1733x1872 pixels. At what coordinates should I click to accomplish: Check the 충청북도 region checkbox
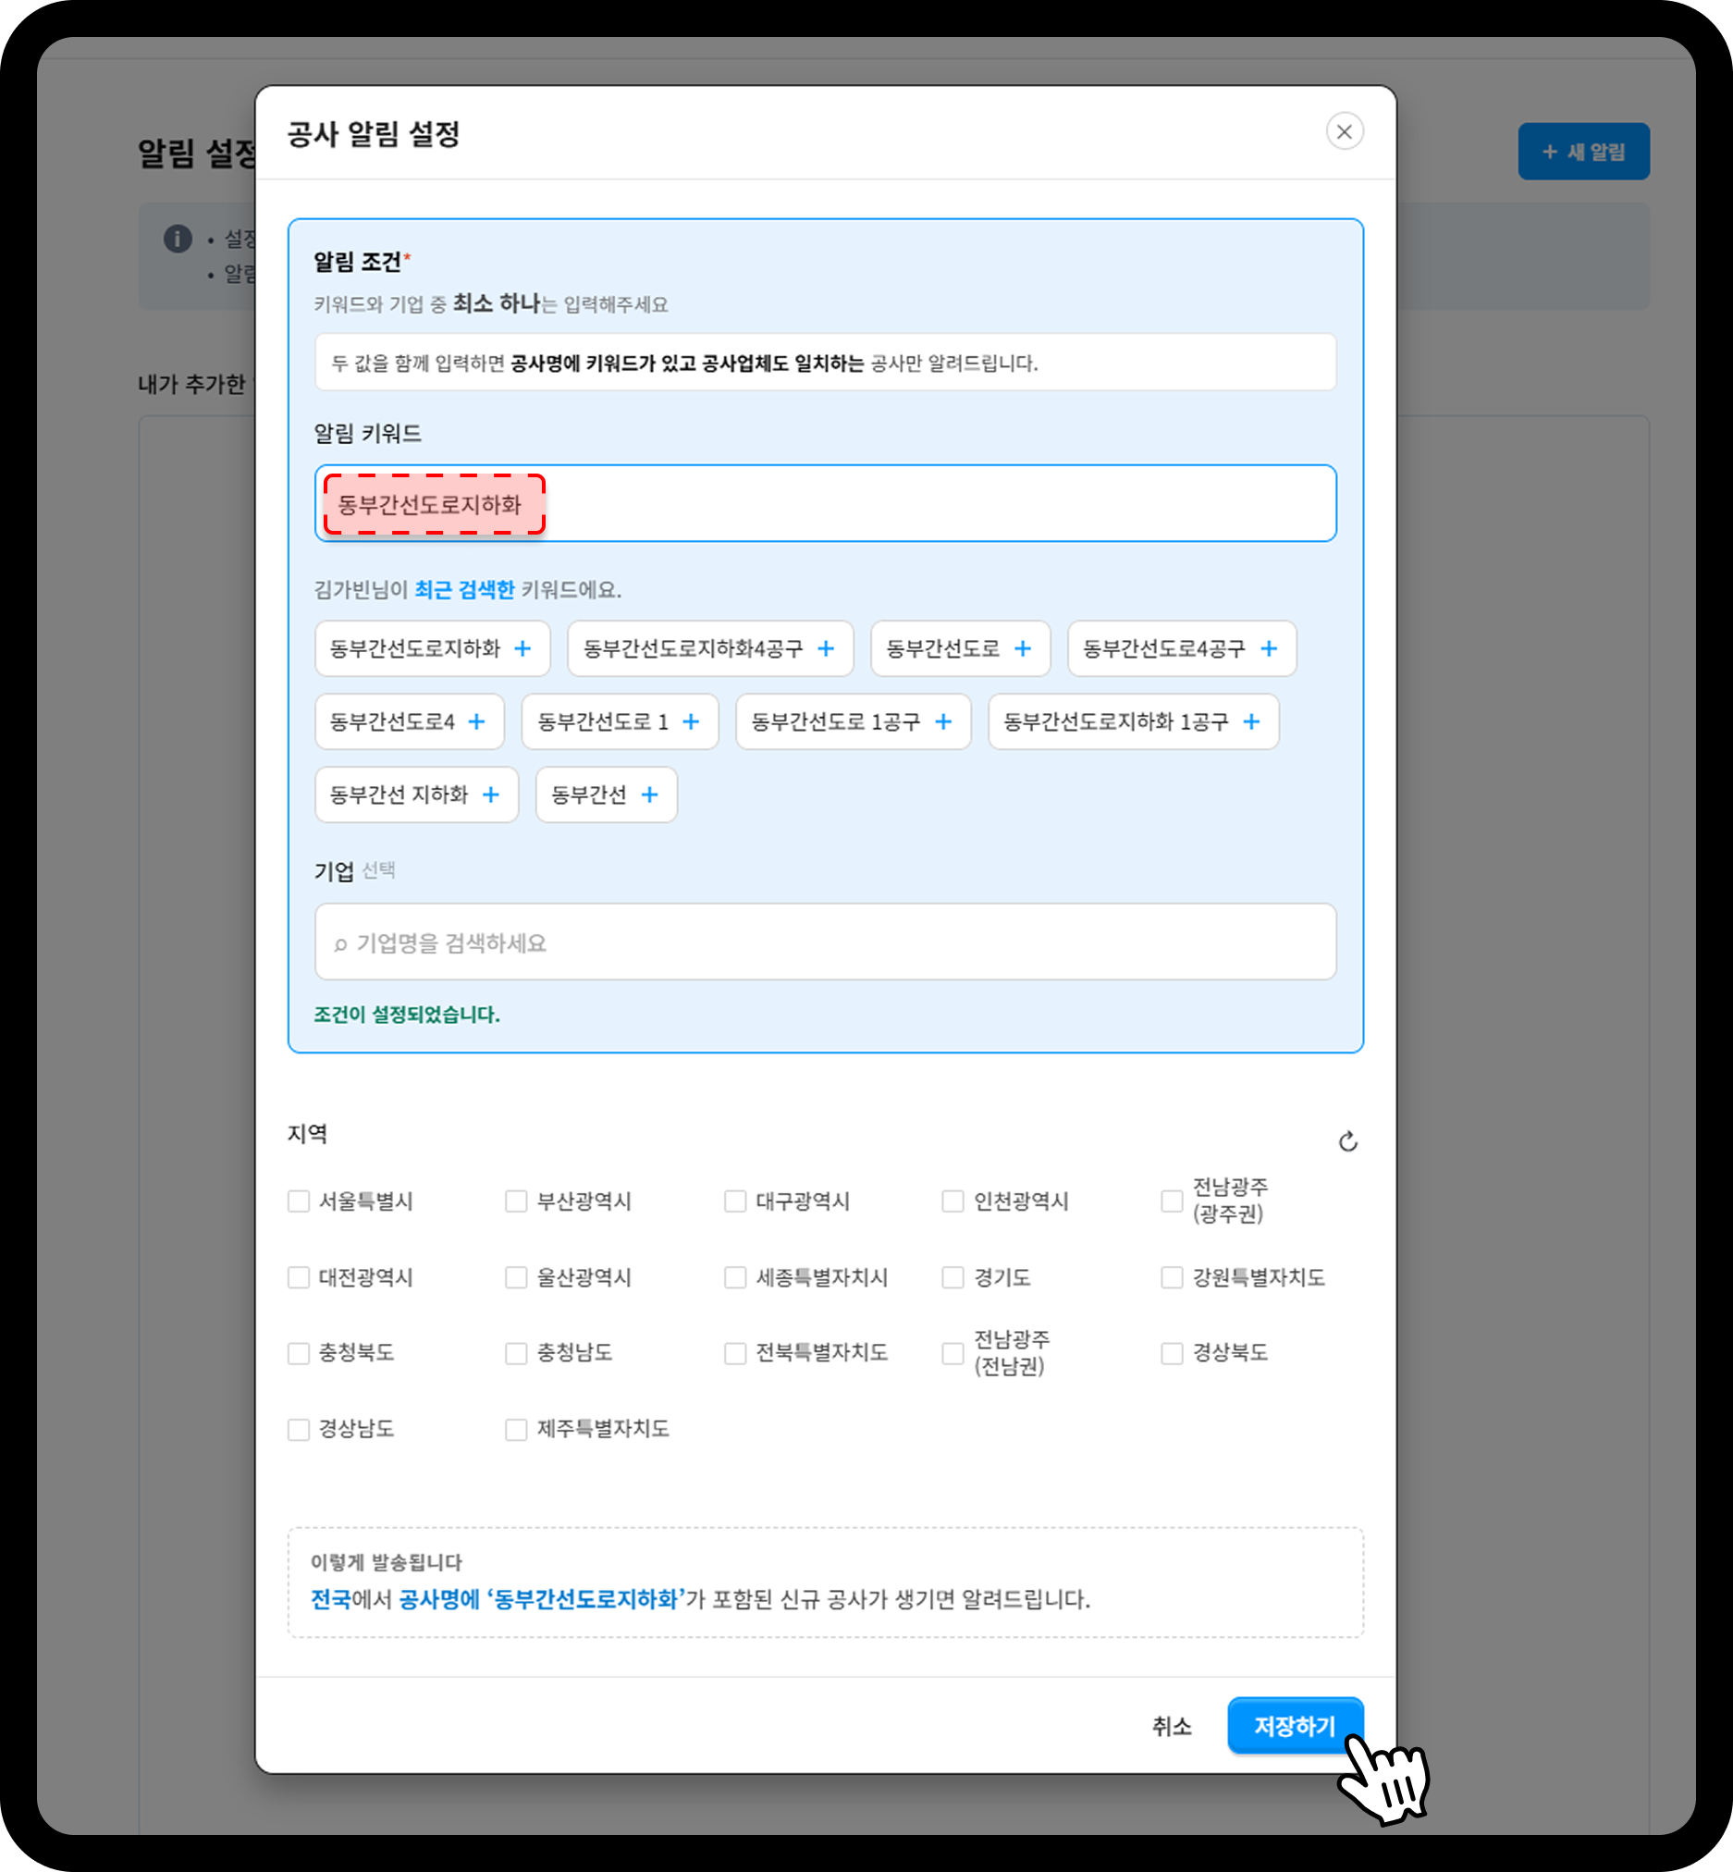coord(298,1352)
